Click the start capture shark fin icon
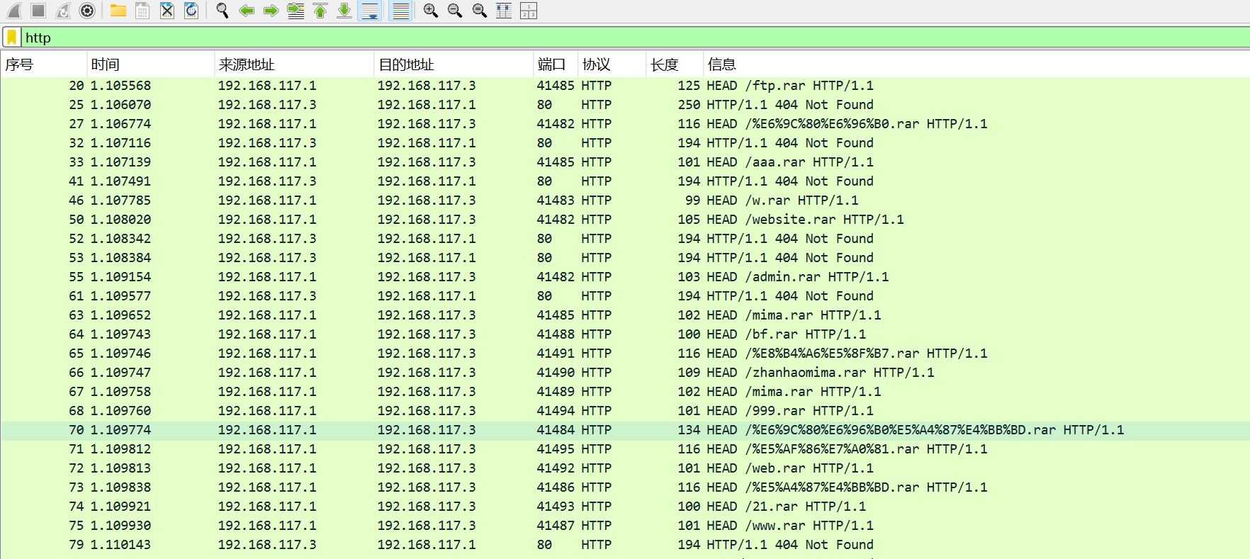This screenshot has width=1250, height=559. (14, 11)
